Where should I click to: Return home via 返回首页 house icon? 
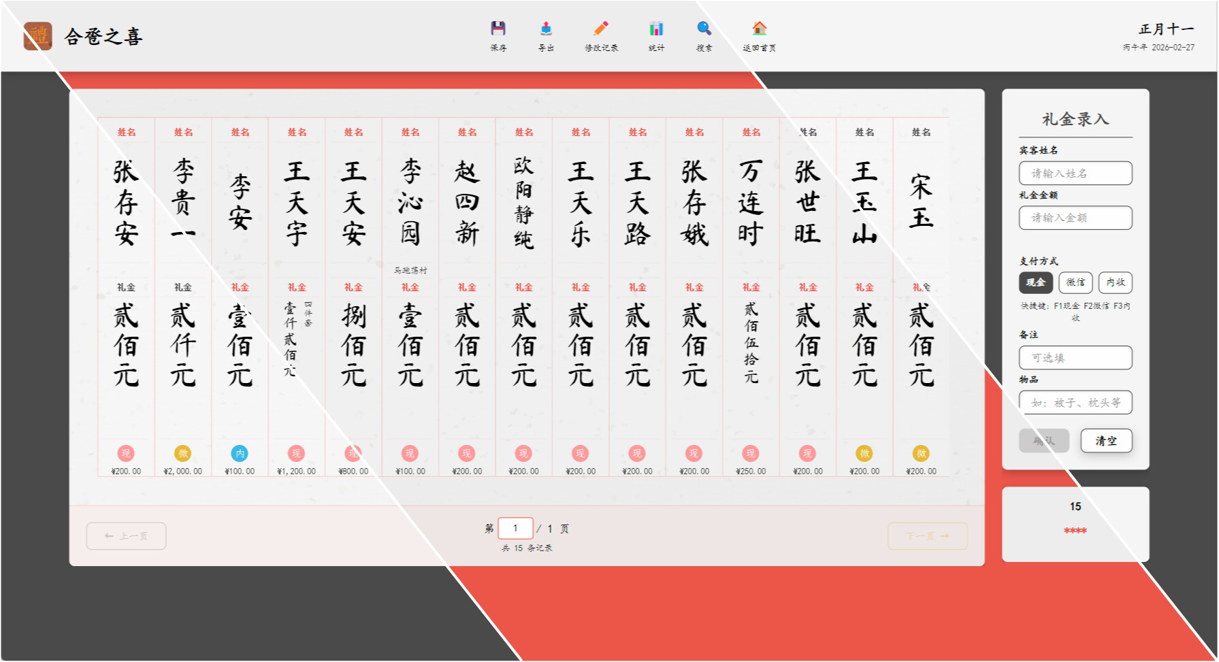[759, 29]
